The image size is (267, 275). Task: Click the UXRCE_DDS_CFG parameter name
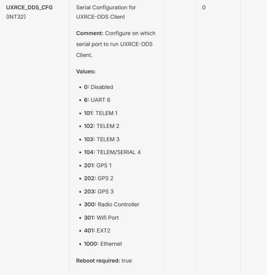[x=30, y=7]
